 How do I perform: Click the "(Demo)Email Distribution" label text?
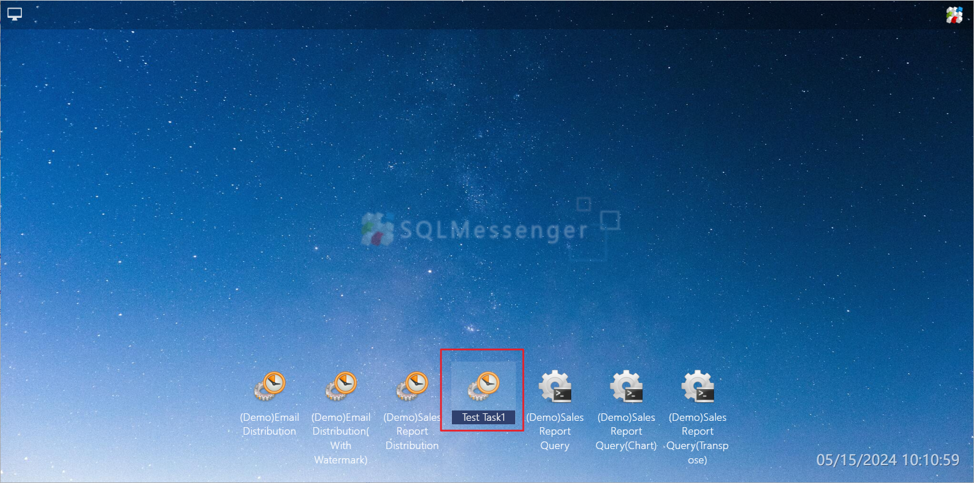[x=269, y=424]
